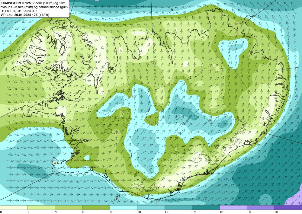Screen dimensions: 302x214
Task: Click the legend scale label "2"
Action: [28, 212]
